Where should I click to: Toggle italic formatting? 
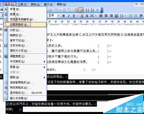click(x=69, y=16)
